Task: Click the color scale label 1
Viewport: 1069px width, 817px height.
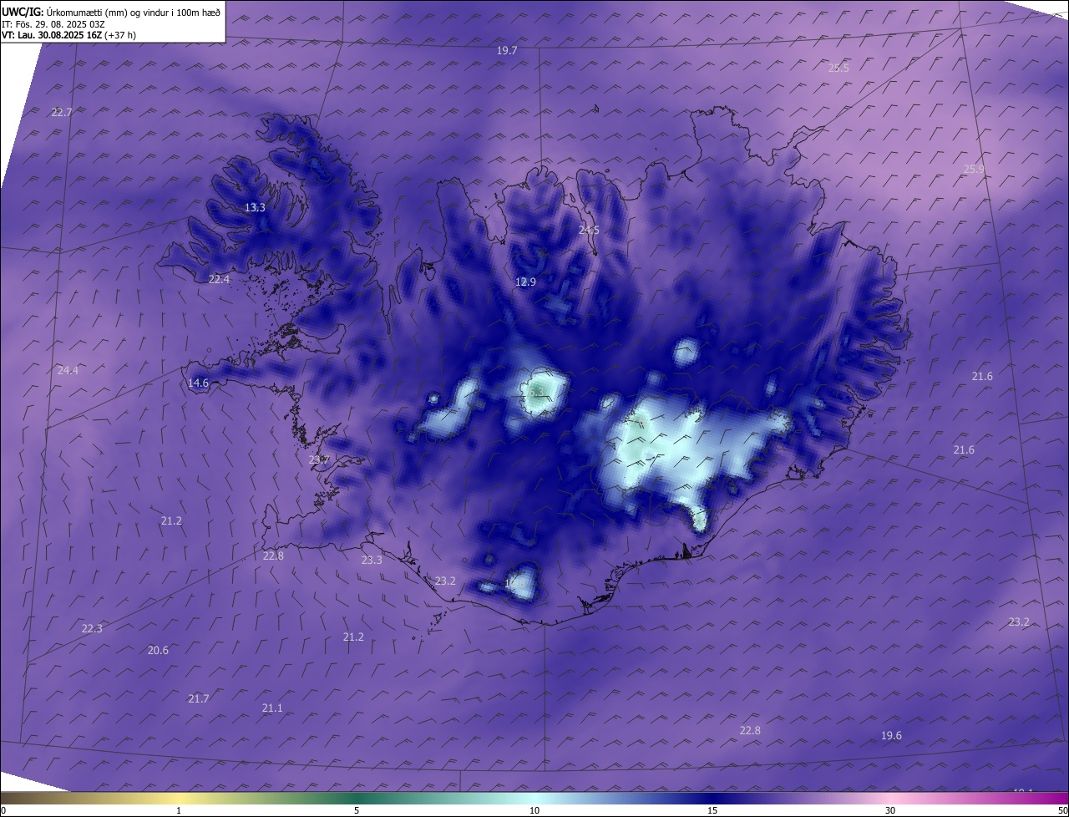Action: click(179, 810)
